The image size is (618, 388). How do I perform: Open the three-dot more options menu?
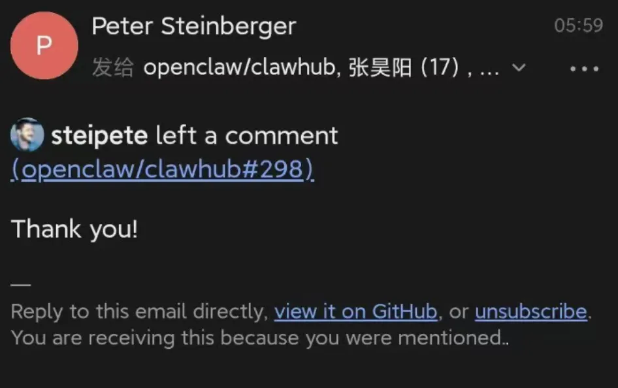point(584,69)
